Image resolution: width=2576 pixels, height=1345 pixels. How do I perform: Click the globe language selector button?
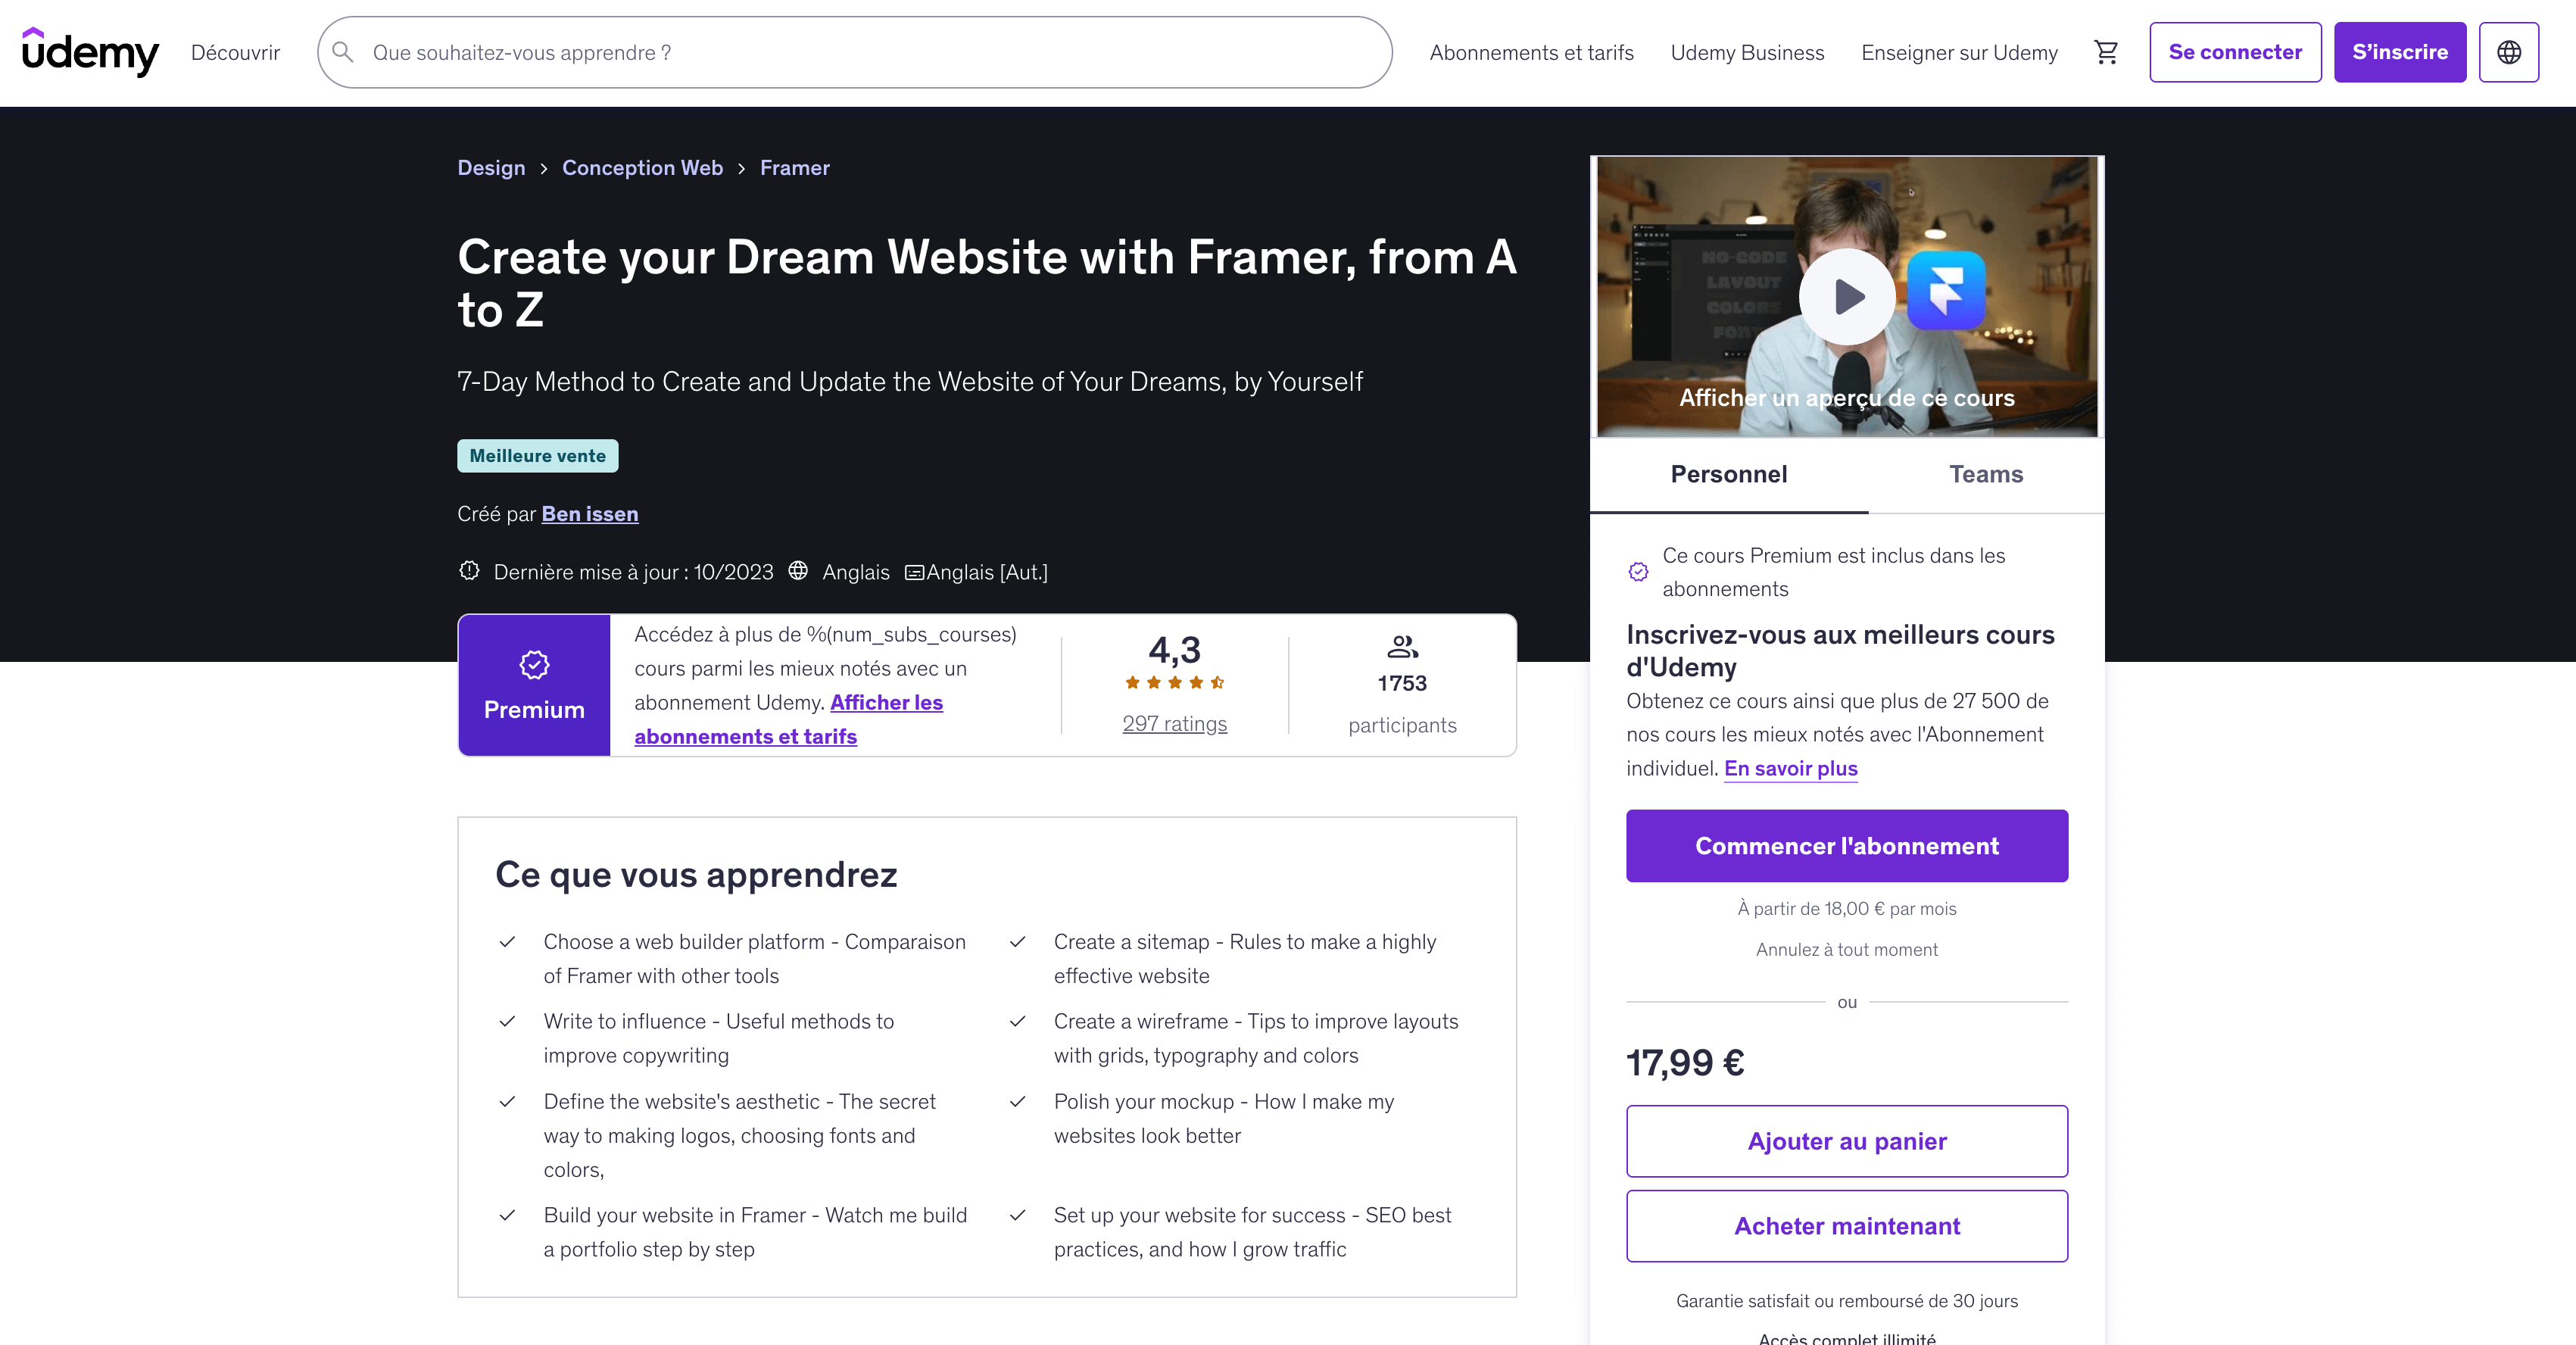(x=2508, y=52)
